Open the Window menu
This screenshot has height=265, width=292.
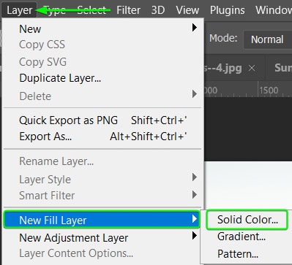[274, 10]
